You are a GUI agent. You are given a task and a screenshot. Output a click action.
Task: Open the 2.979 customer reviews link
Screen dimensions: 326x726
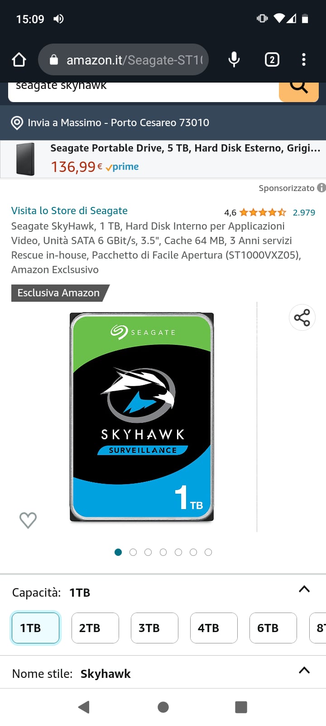point(304,212)
